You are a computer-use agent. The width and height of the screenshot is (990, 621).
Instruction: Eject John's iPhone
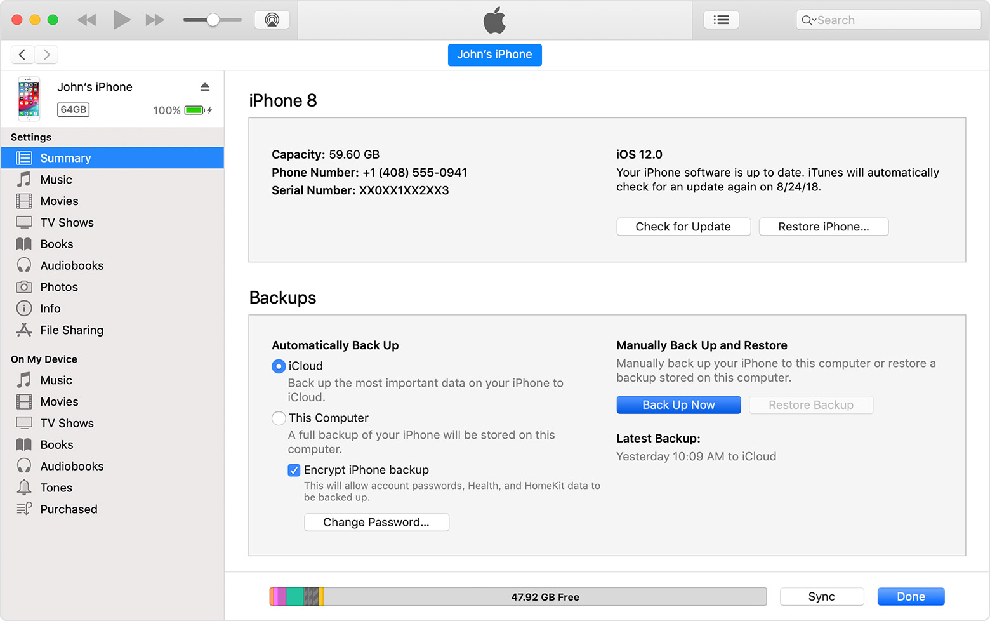(x=204, y=86)
